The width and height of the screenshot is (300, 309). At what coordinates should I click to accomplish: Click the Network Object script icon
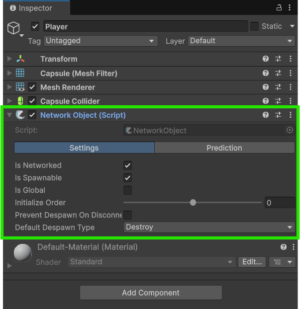(x=20, y=115)
